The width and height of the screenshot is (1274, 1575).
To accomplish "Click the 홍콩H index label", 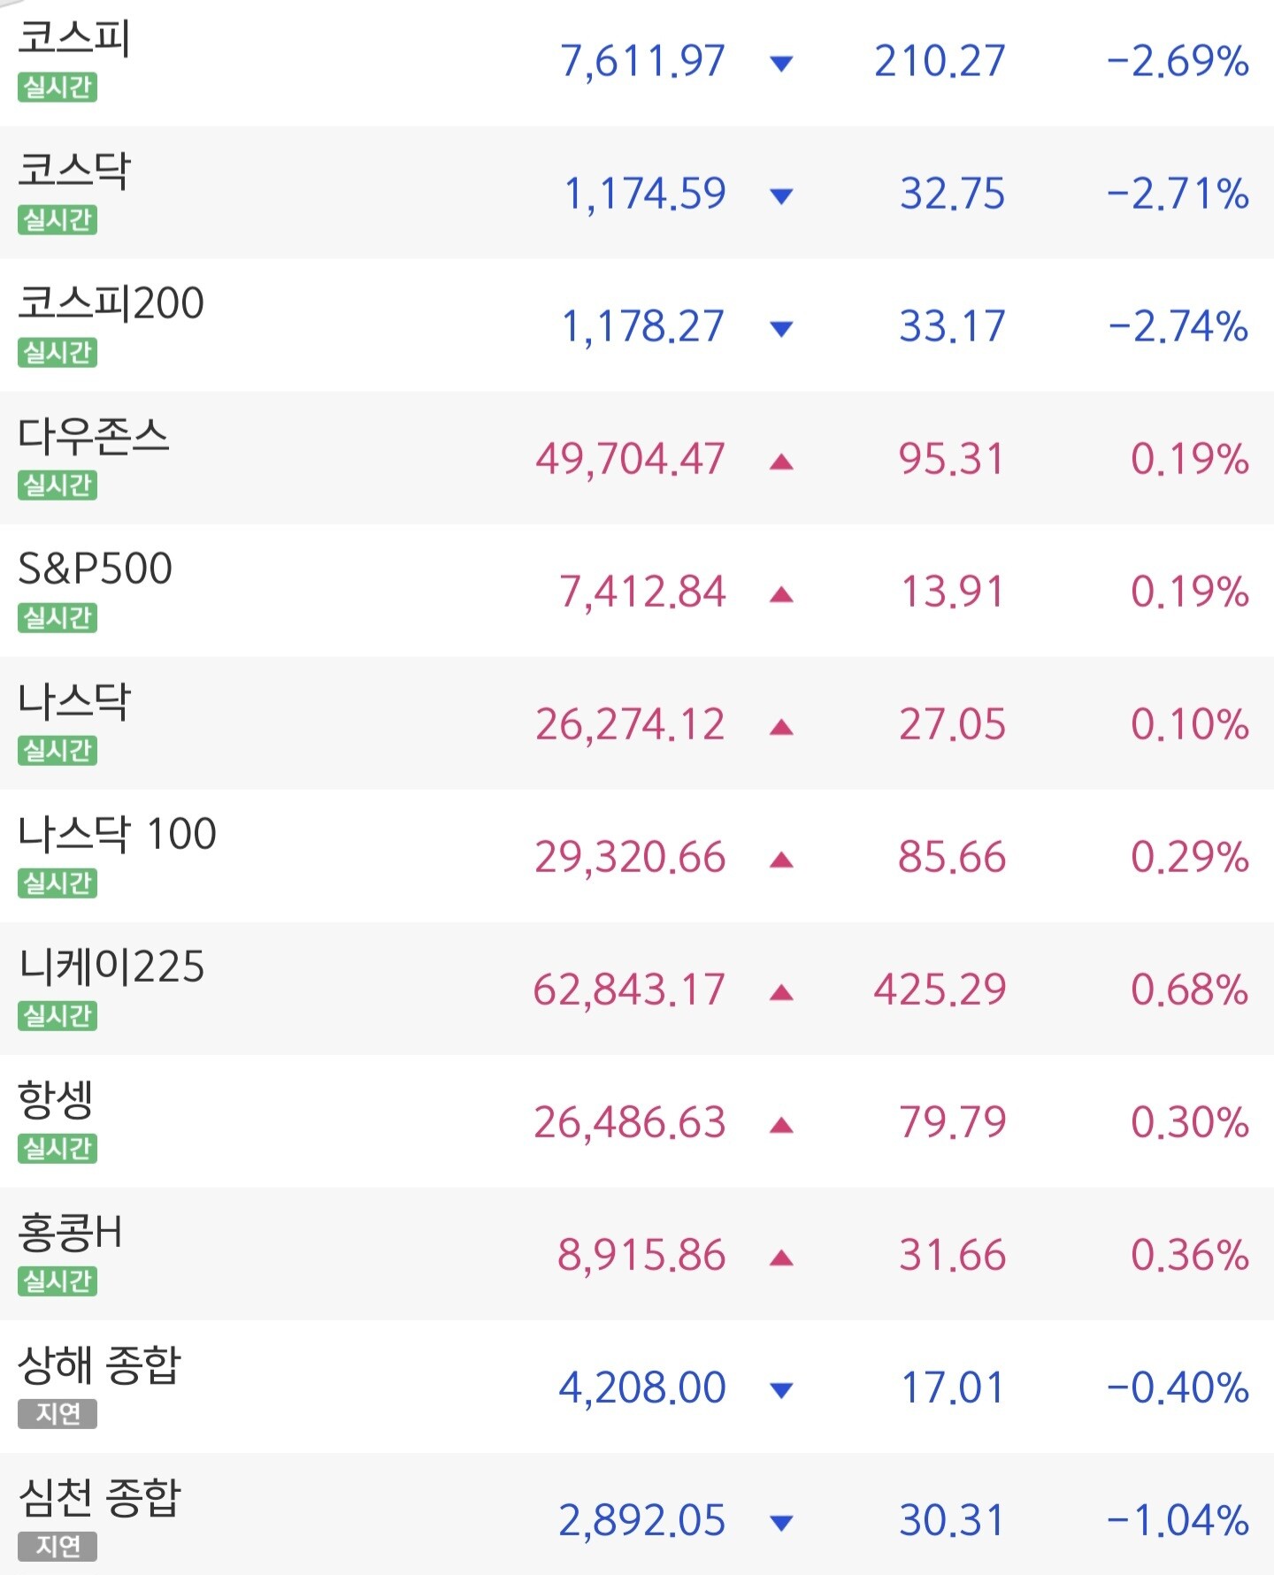I will point(70,1232).
